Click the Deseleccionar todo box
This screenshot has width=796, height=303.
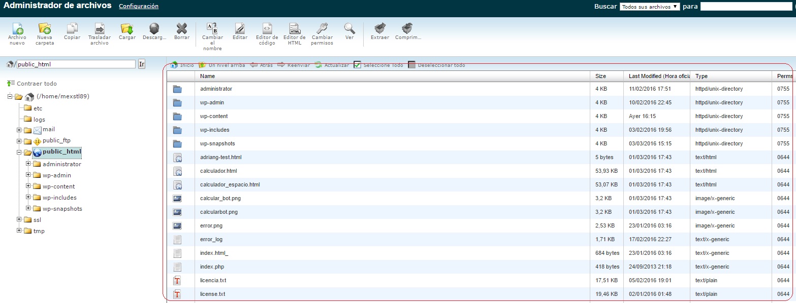point(411,65)
